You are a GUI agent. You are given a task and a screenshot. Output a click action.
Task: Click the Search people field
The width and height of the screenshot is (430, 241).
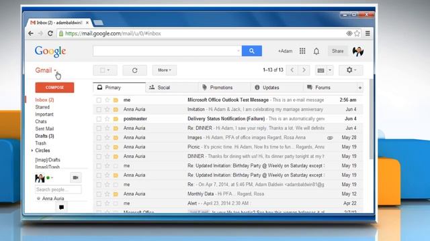pyautogui.click(x=58, y=189)
